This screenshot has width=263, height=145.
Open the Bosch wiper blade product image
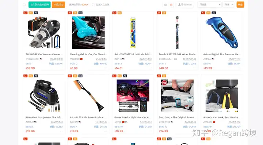click(177, 33)
